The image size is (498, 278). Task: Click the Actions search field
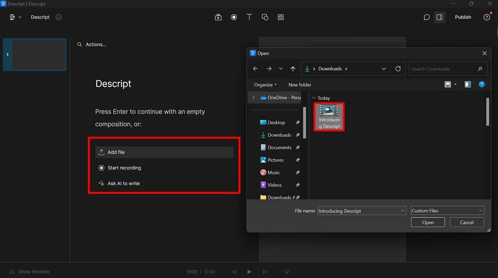click(92, 44)
